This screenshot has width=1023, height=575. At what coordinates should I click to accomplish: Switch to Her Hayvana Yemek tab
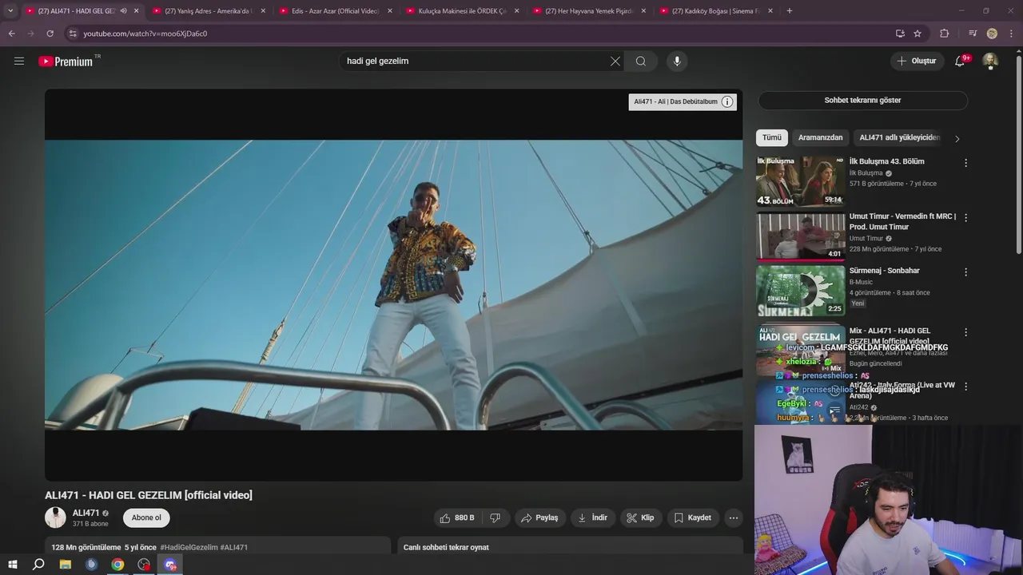(589, 11)
